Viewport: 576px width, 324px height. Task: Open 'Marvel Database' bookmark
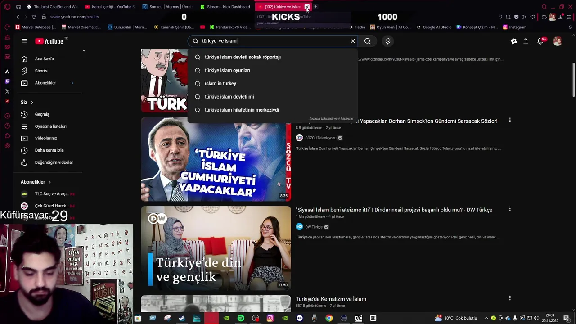[36, 27]
